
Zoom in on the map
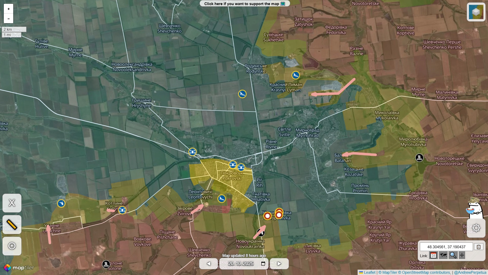coord(8,9)
